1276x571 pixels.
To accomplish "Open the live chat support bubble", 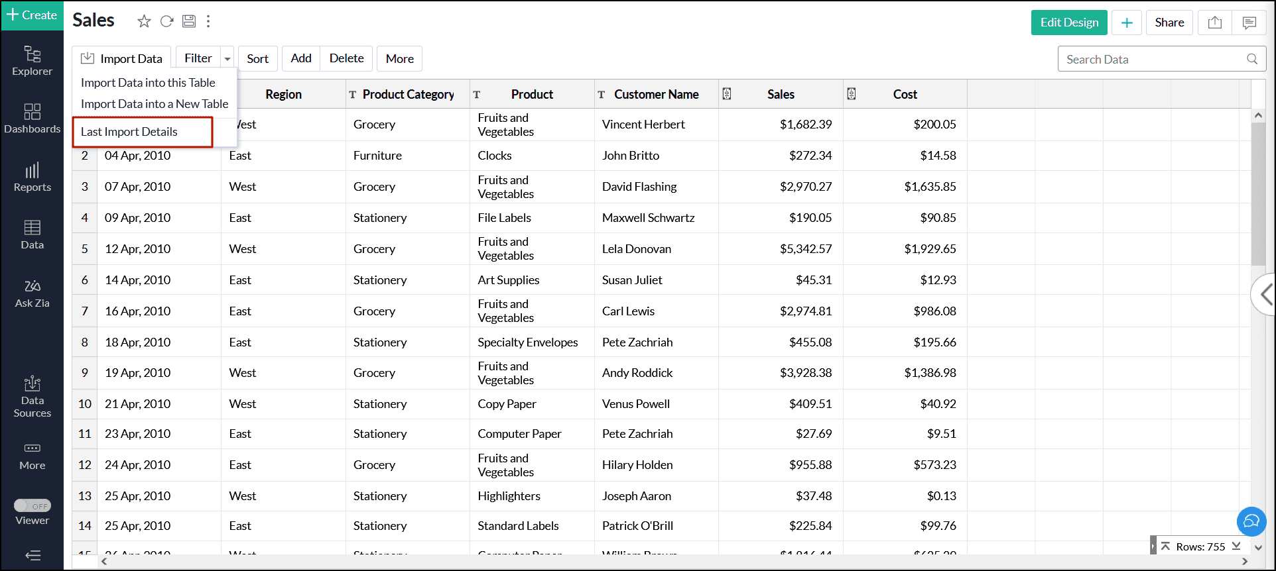I will click(1251, 521).
